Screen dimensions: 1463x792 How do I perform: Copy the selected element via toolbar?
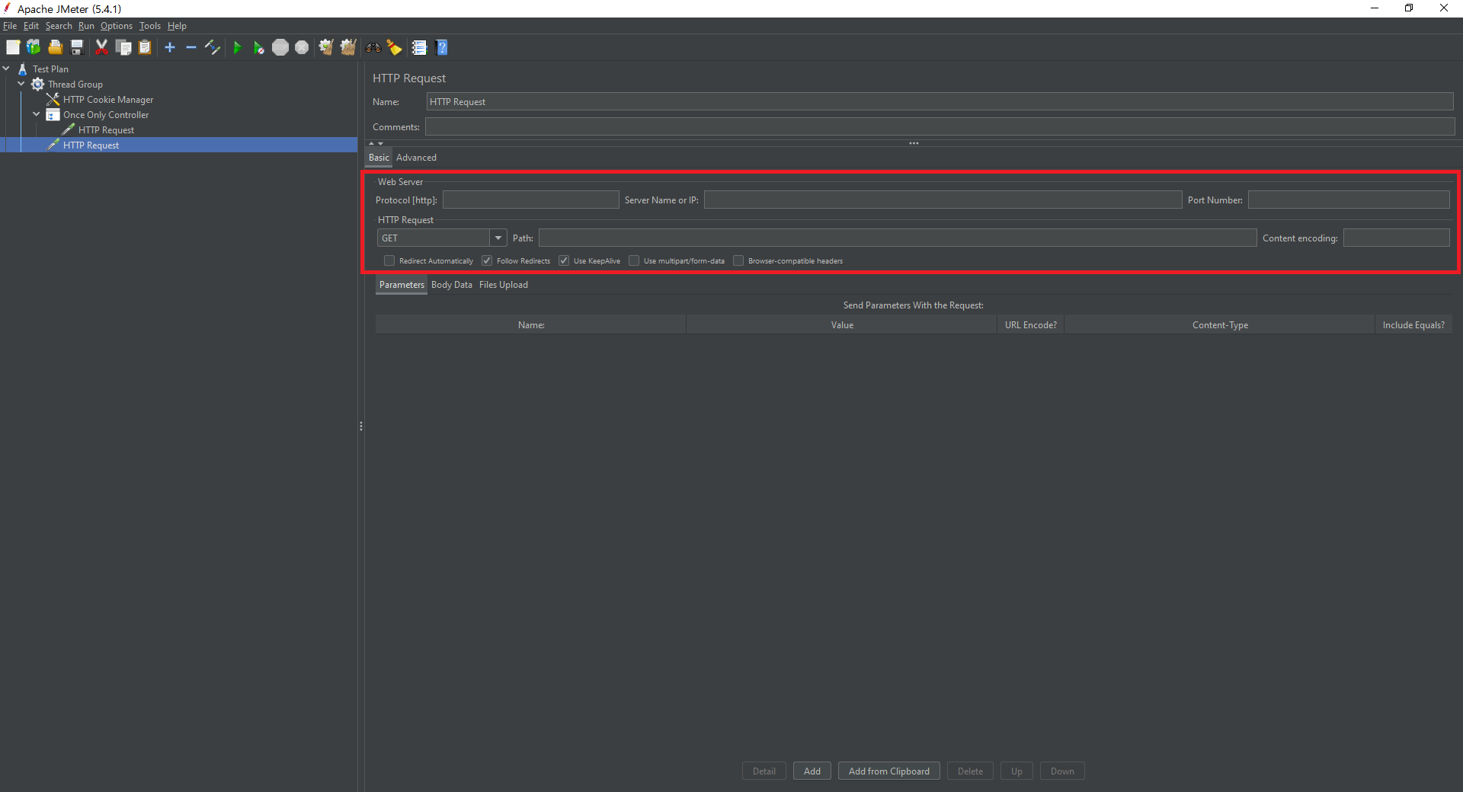click(x=123, y=47)
